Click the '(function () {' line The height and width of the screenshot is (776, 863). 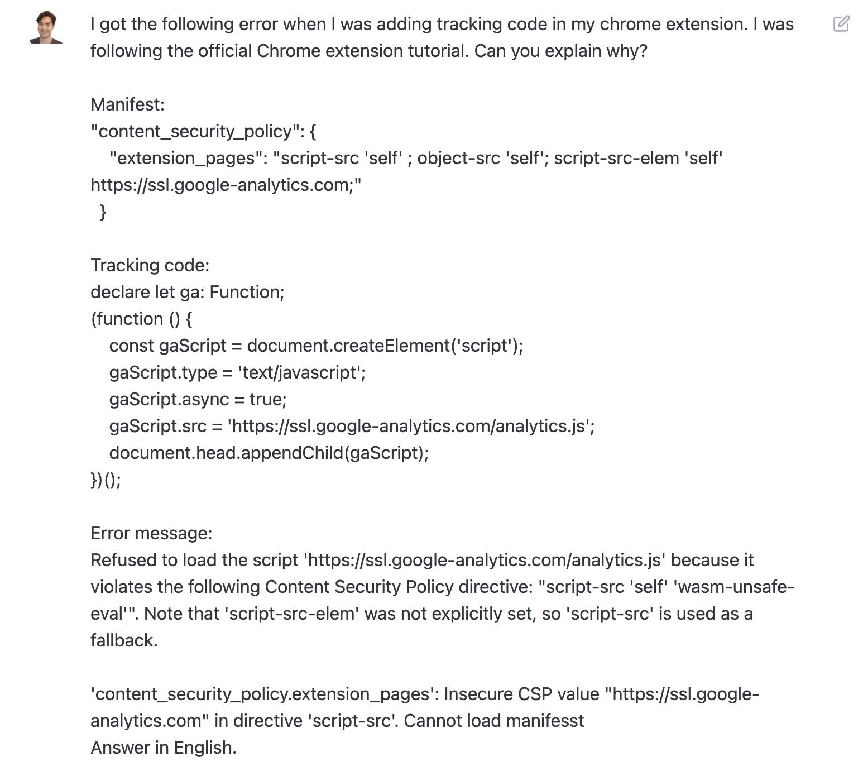click(x=141, y=319)
